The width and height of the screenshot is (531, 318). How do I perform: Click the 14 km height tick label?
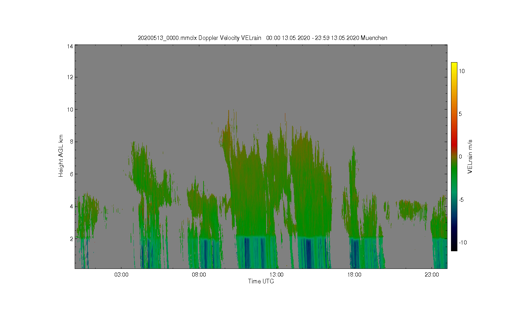point(70,46)
